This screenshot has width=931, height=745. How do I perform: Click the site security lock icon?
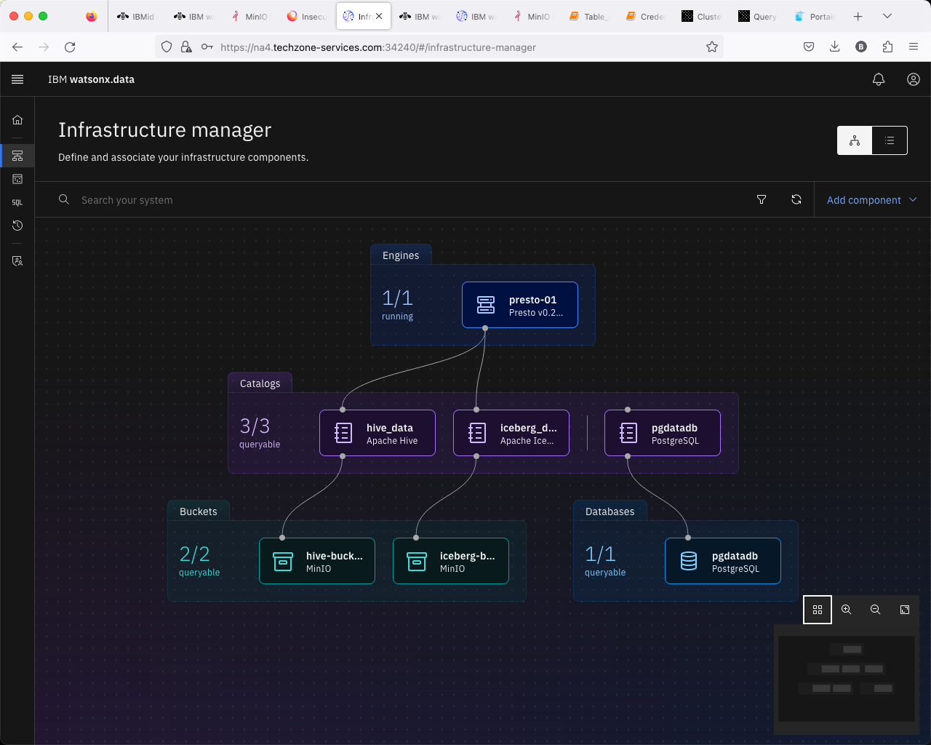click(187, 47)
